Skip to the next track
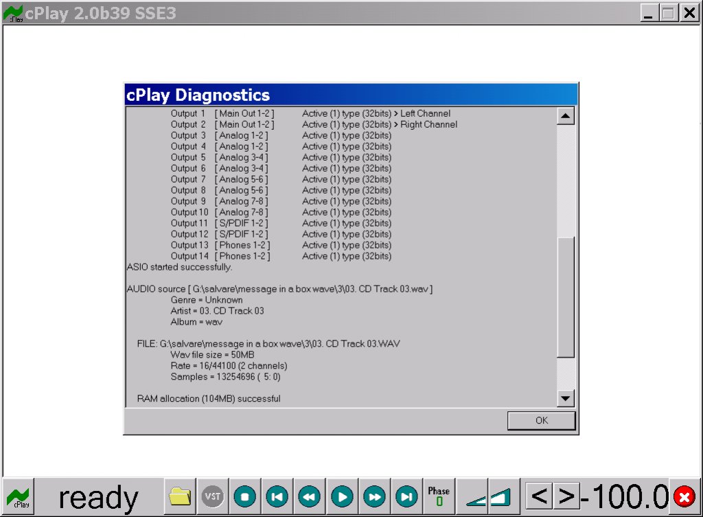The image size is (703, 517). pos(406,496)
